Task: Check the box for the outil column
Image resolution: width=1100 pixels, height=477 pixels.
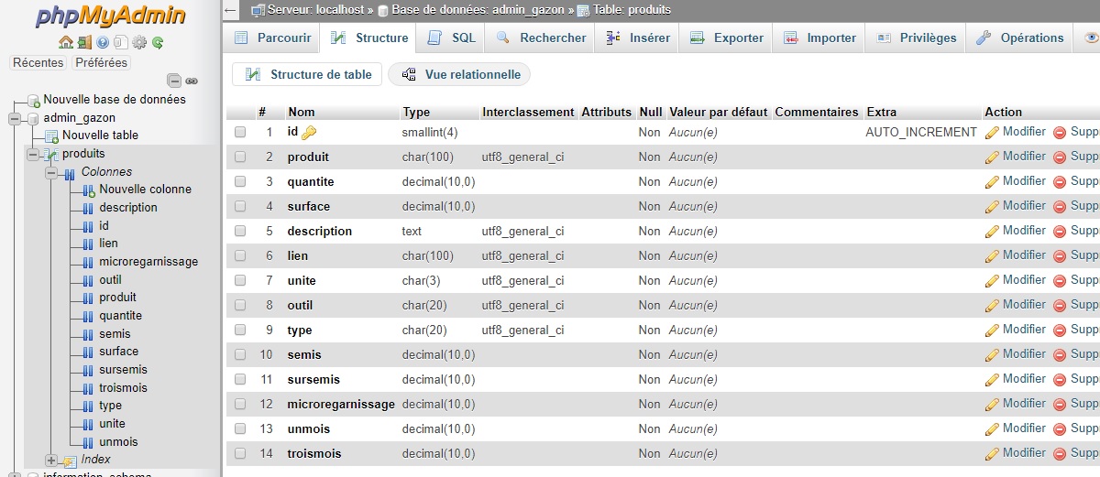Action: click(x=240, y=305)
